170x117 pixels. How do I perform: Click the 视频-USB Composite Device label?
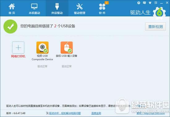42,58
